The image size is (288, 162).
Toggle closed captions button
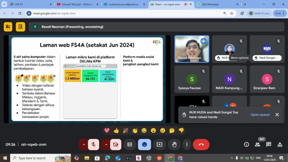tap(130, 145)
